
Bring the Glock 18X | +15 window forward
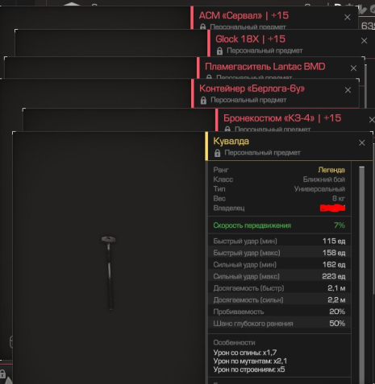coord(250,39)
